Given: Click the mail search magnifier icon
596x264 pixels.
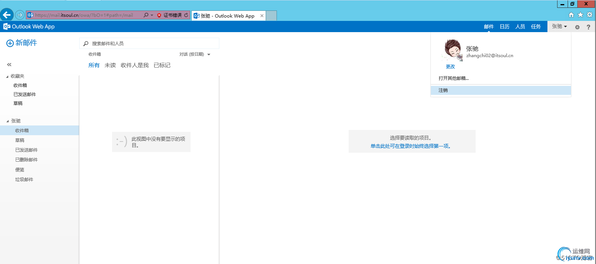Looking at the screenshot, I should pos(86,44).
